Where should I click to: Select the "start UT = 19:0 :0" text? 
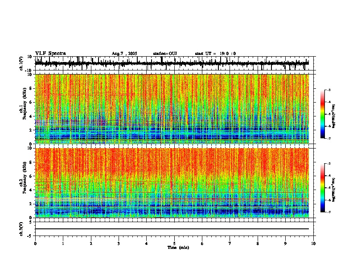(215, 54)
